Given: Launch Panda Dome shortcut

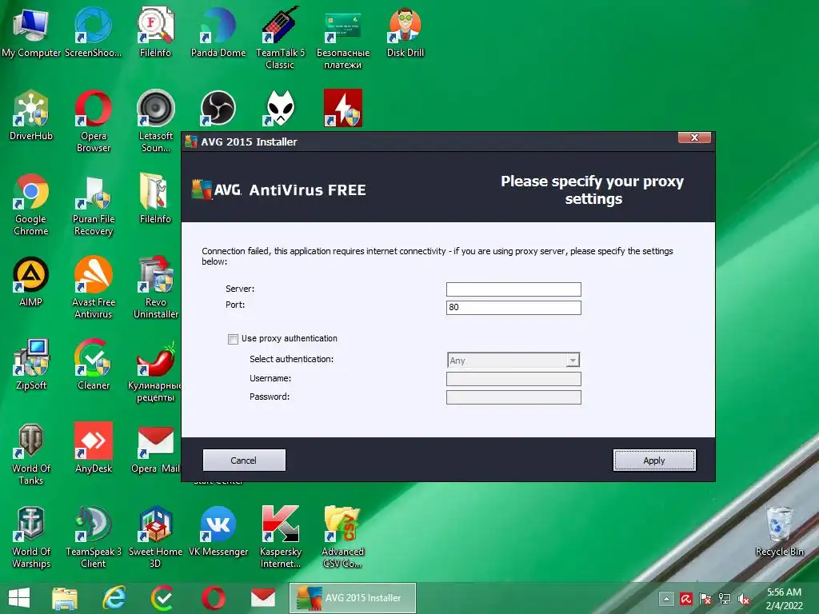Looking at the screenshot, I should click(218, 32).
